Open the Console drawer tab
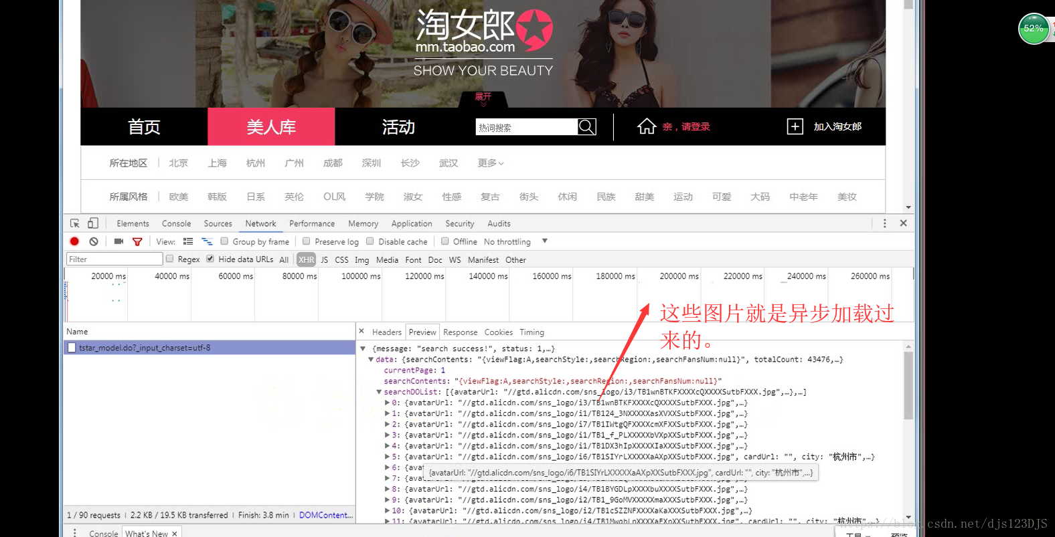 point(103,534)
